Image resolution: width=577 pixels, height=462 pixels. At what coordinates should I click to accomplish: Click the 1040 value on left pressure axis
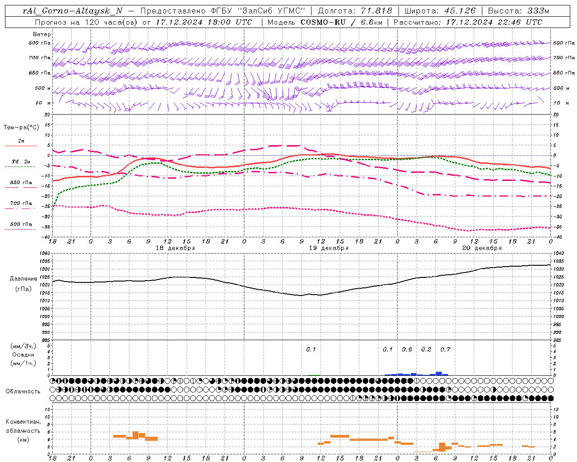46,254
